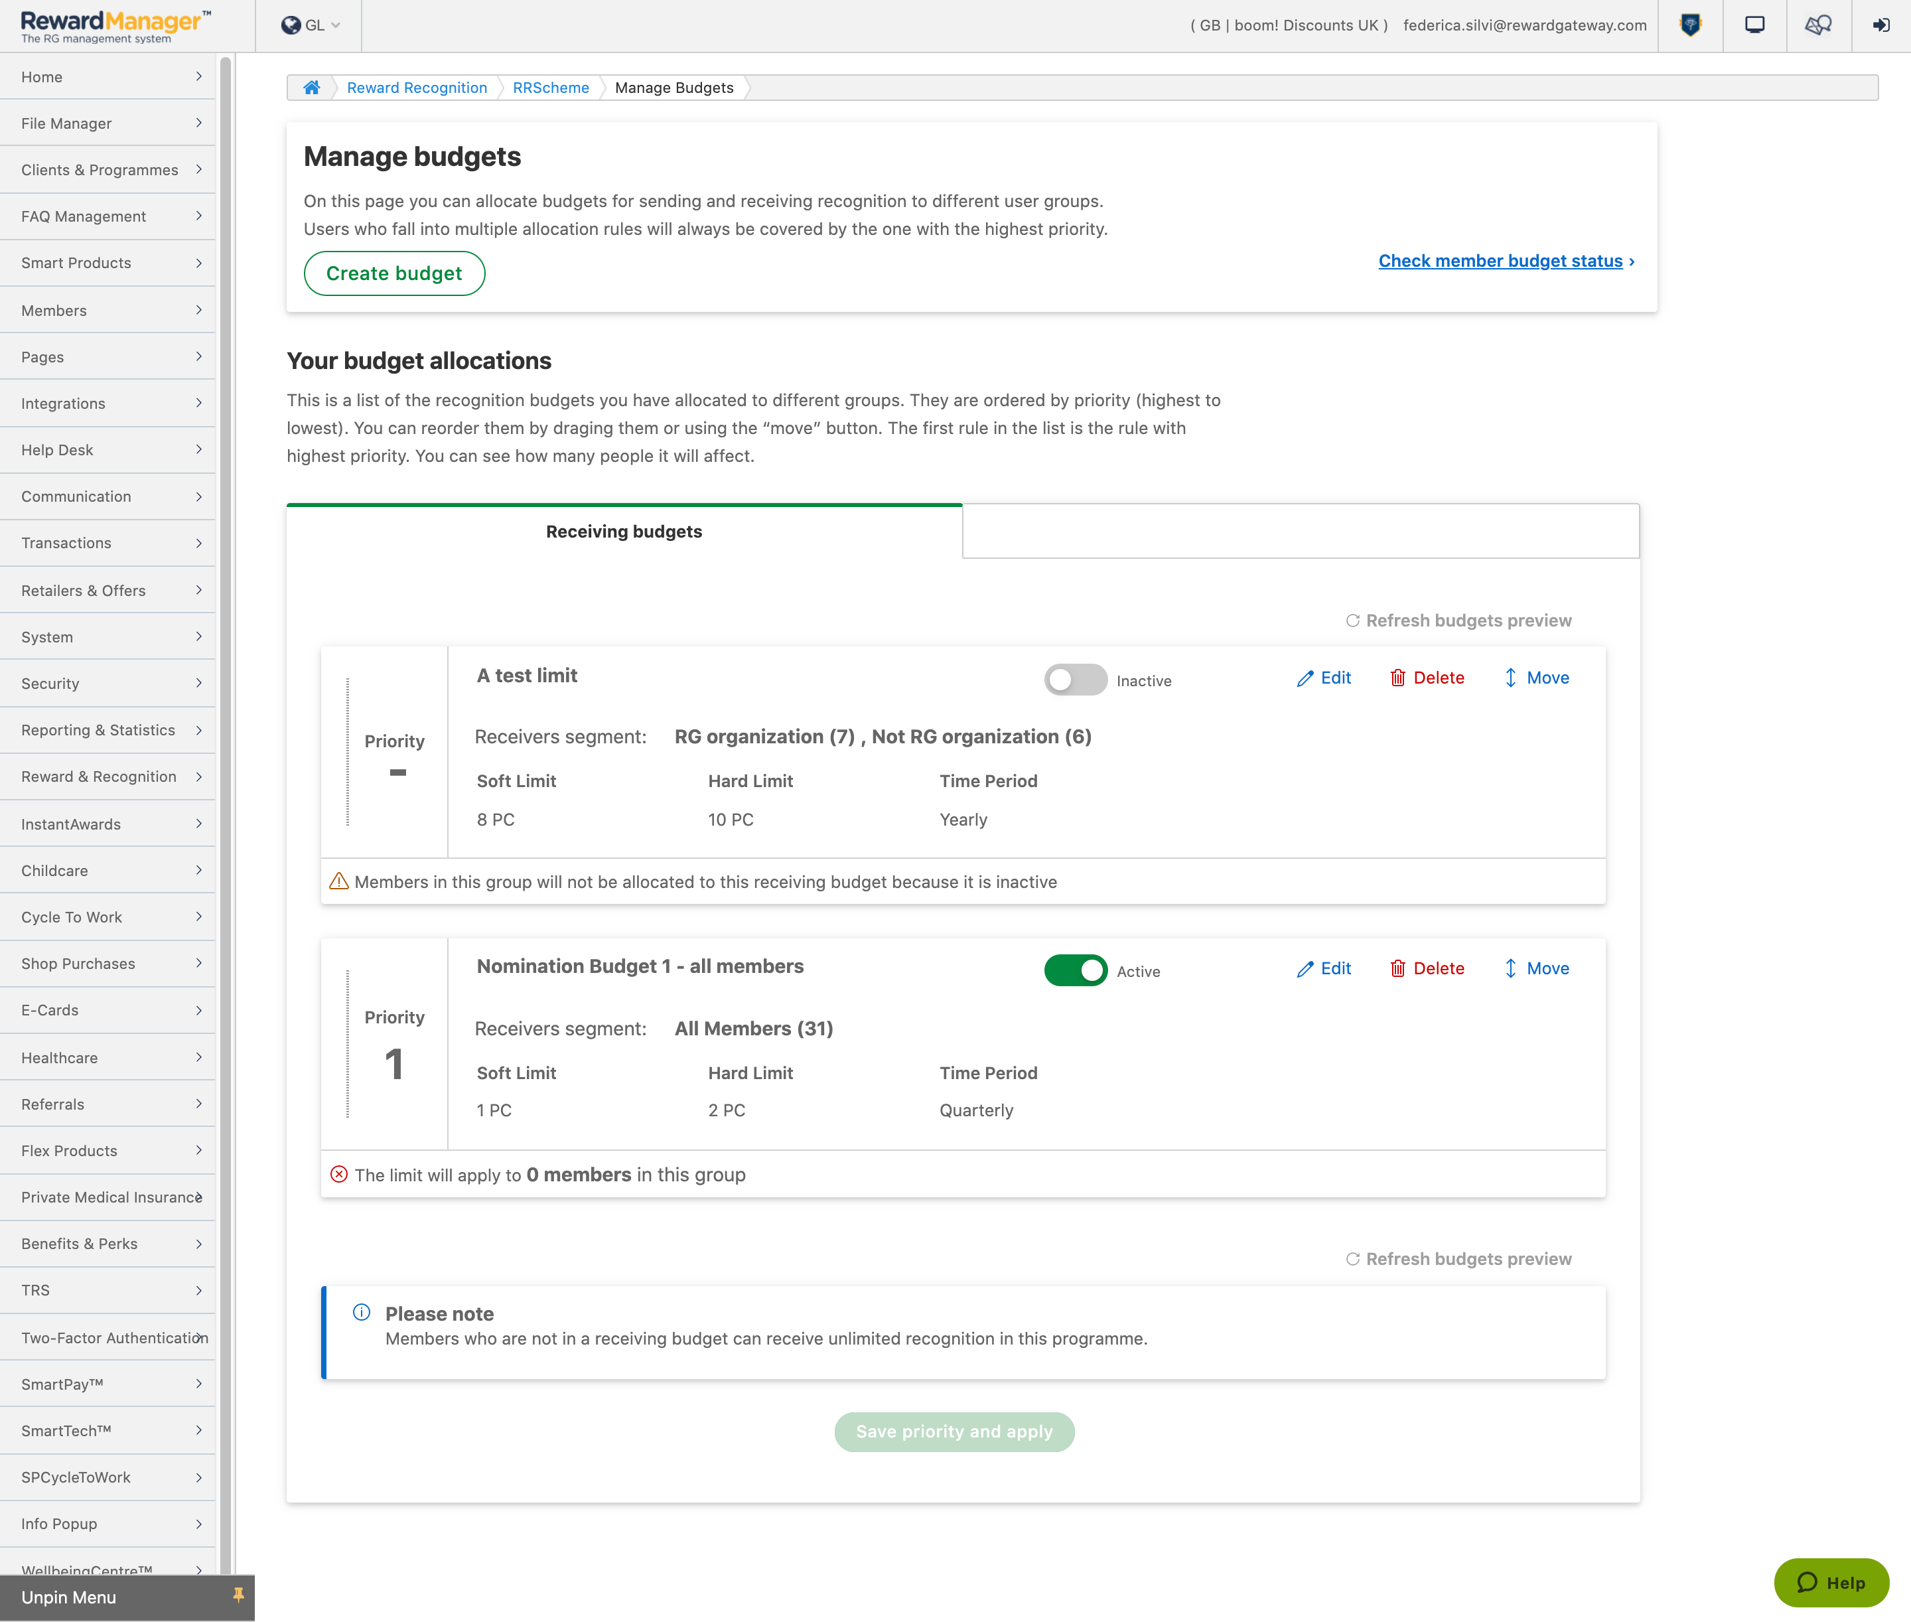
Task: Click the logout arrow icon in header
Action: click(x=1882, y=26)
